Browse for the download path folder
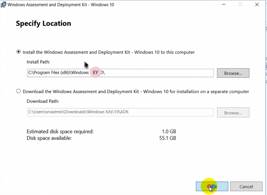Viewport: 267px width, 195px height. pos(233,112)
